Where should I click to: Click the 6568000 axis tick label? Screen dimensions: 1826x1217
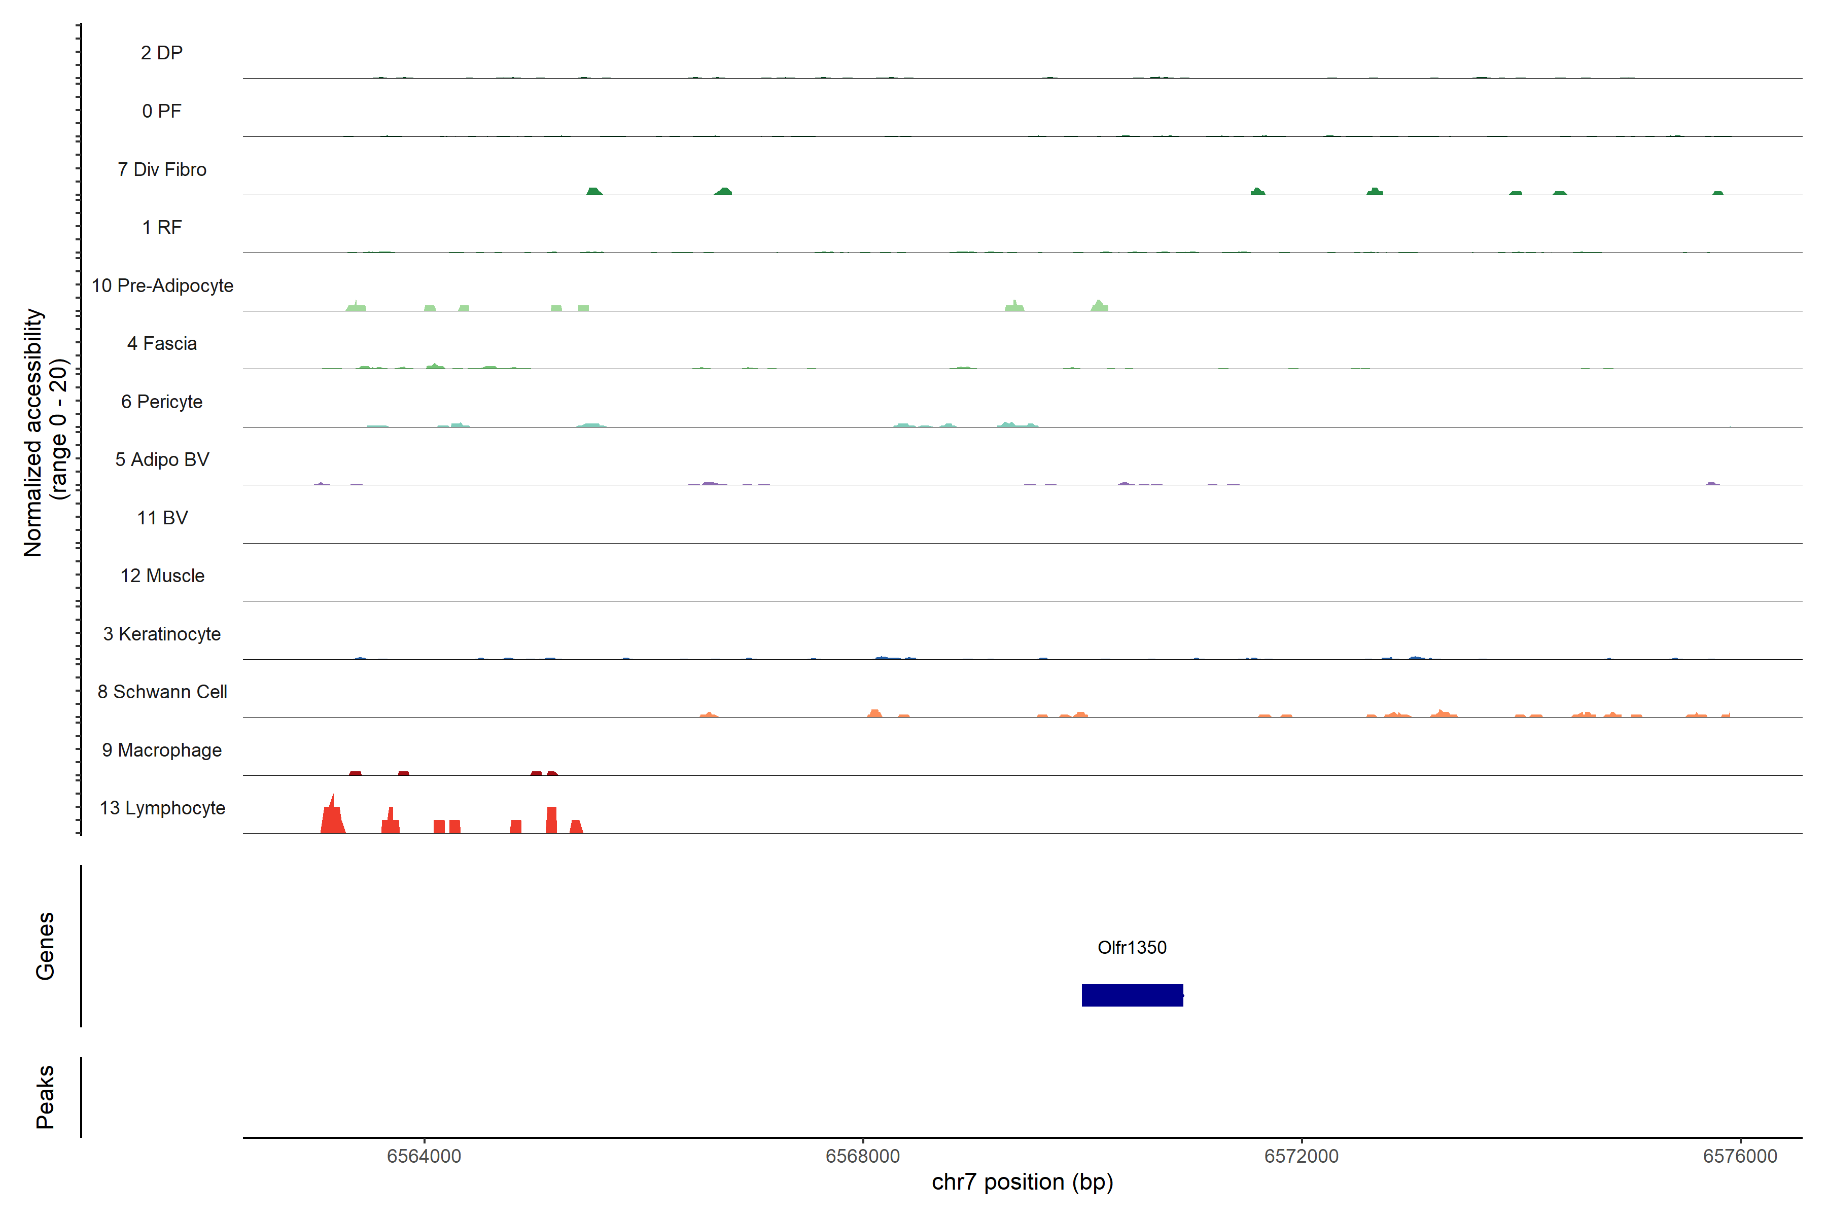point(863,1157)
